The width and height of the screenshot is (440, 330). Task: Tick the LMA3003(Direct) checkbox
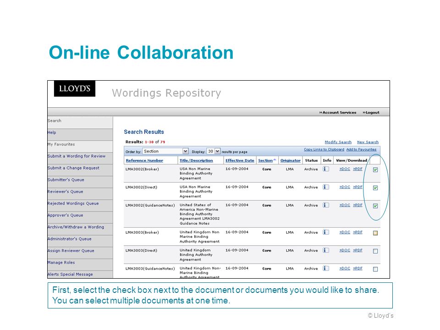375,251
